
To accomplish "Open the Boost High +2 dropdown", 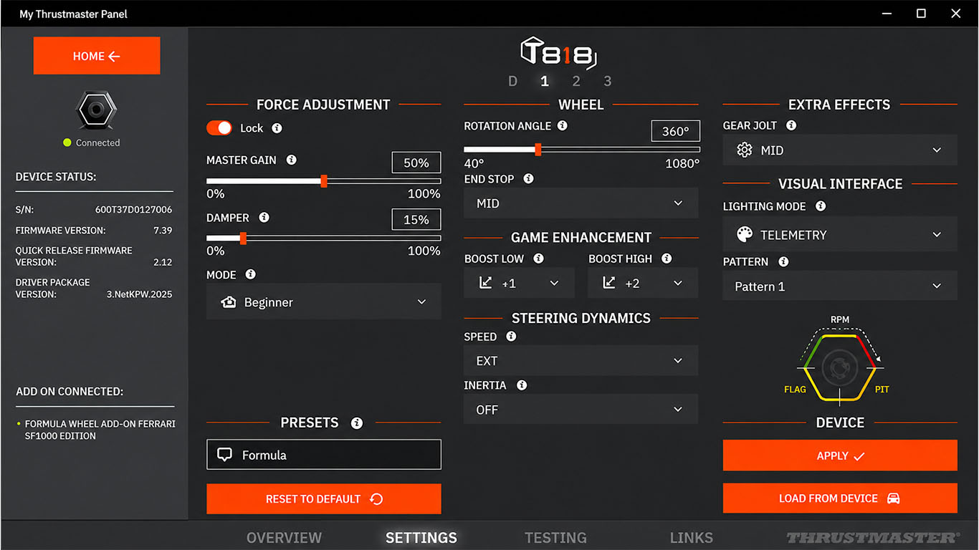I will click(643, 283).
